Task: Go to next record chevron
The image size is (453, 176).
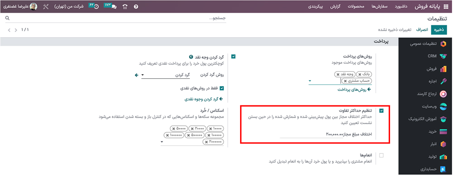Action: (x=9, y=30)
